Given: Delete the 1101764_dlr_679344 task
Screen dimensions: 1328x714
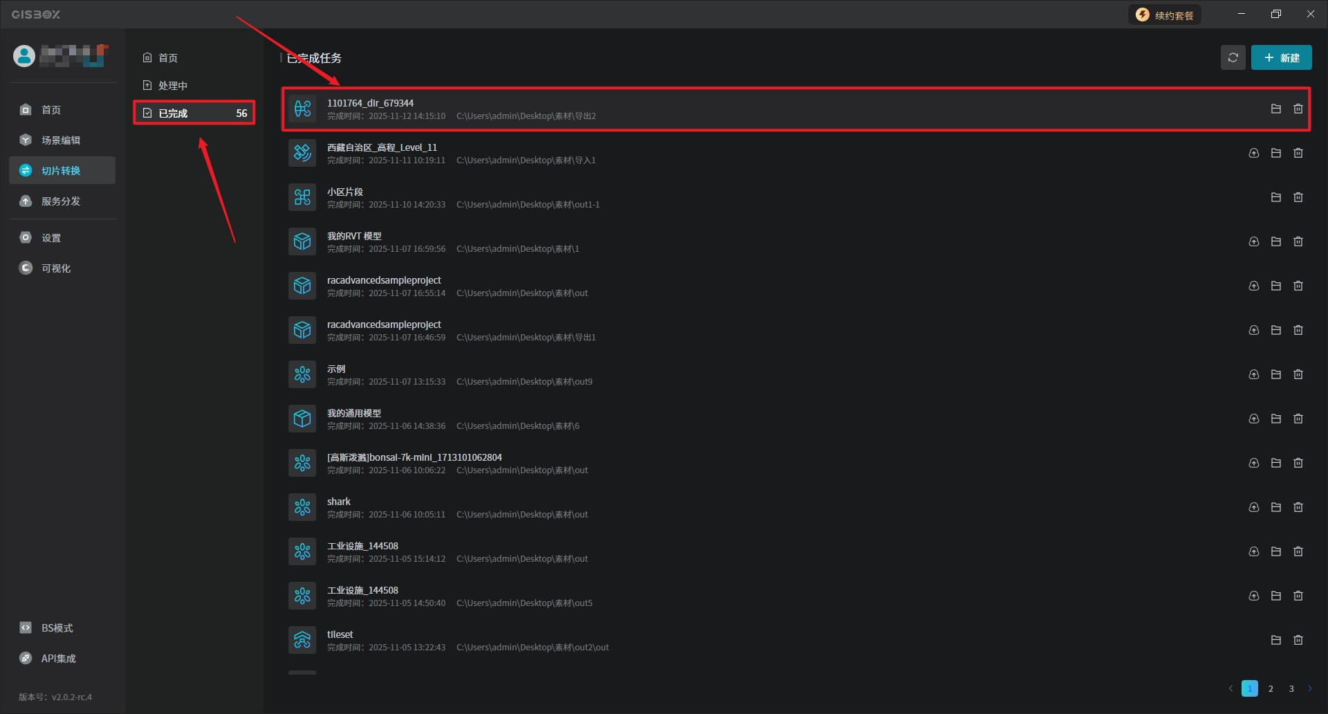Looking at the screenshot, I should click(x=1298, y=109).
